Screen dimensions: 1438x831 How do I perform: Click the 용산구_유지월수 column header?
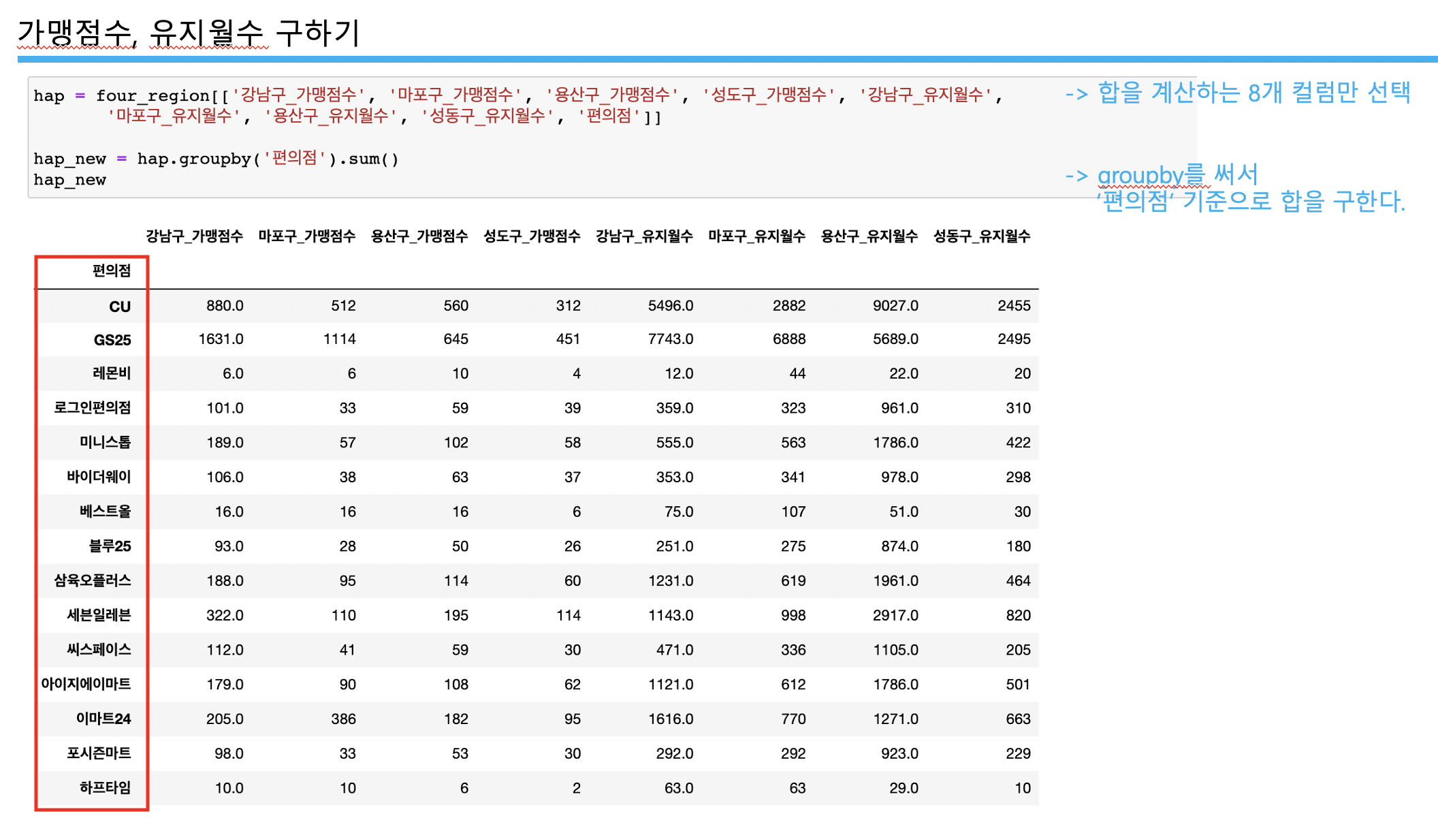click(869, 236)
